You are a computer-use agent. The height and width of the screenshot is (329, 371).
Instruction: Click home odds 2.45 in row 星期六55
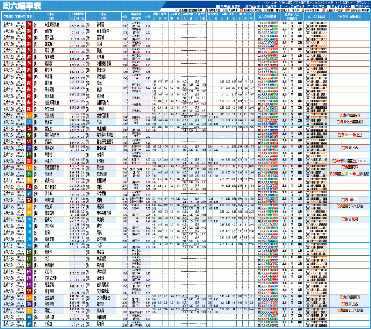pyautogui.click(x=72, y=78)
